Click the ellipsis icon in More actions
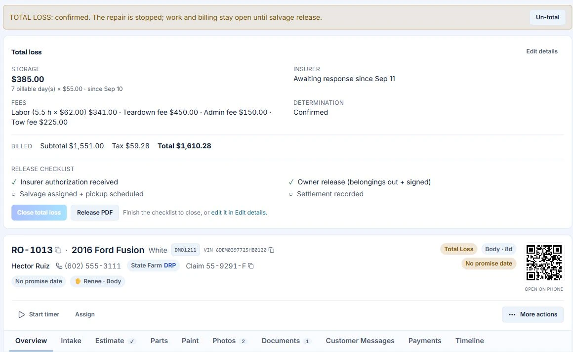 pyautogui.click(x=512, y=314)
